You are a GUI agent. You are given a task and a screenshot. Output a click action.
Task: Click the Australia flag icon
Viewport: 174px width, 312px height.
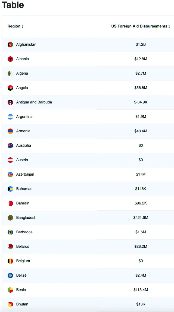[10, 145]
